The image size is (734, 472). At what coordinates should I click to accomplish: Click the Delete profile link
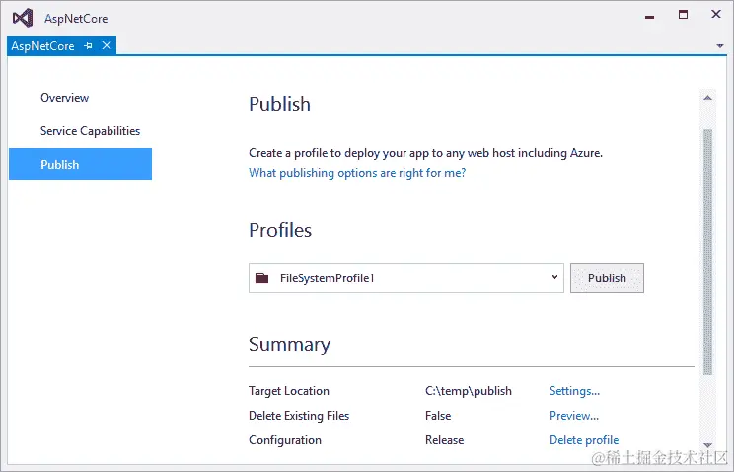[584, 440]
